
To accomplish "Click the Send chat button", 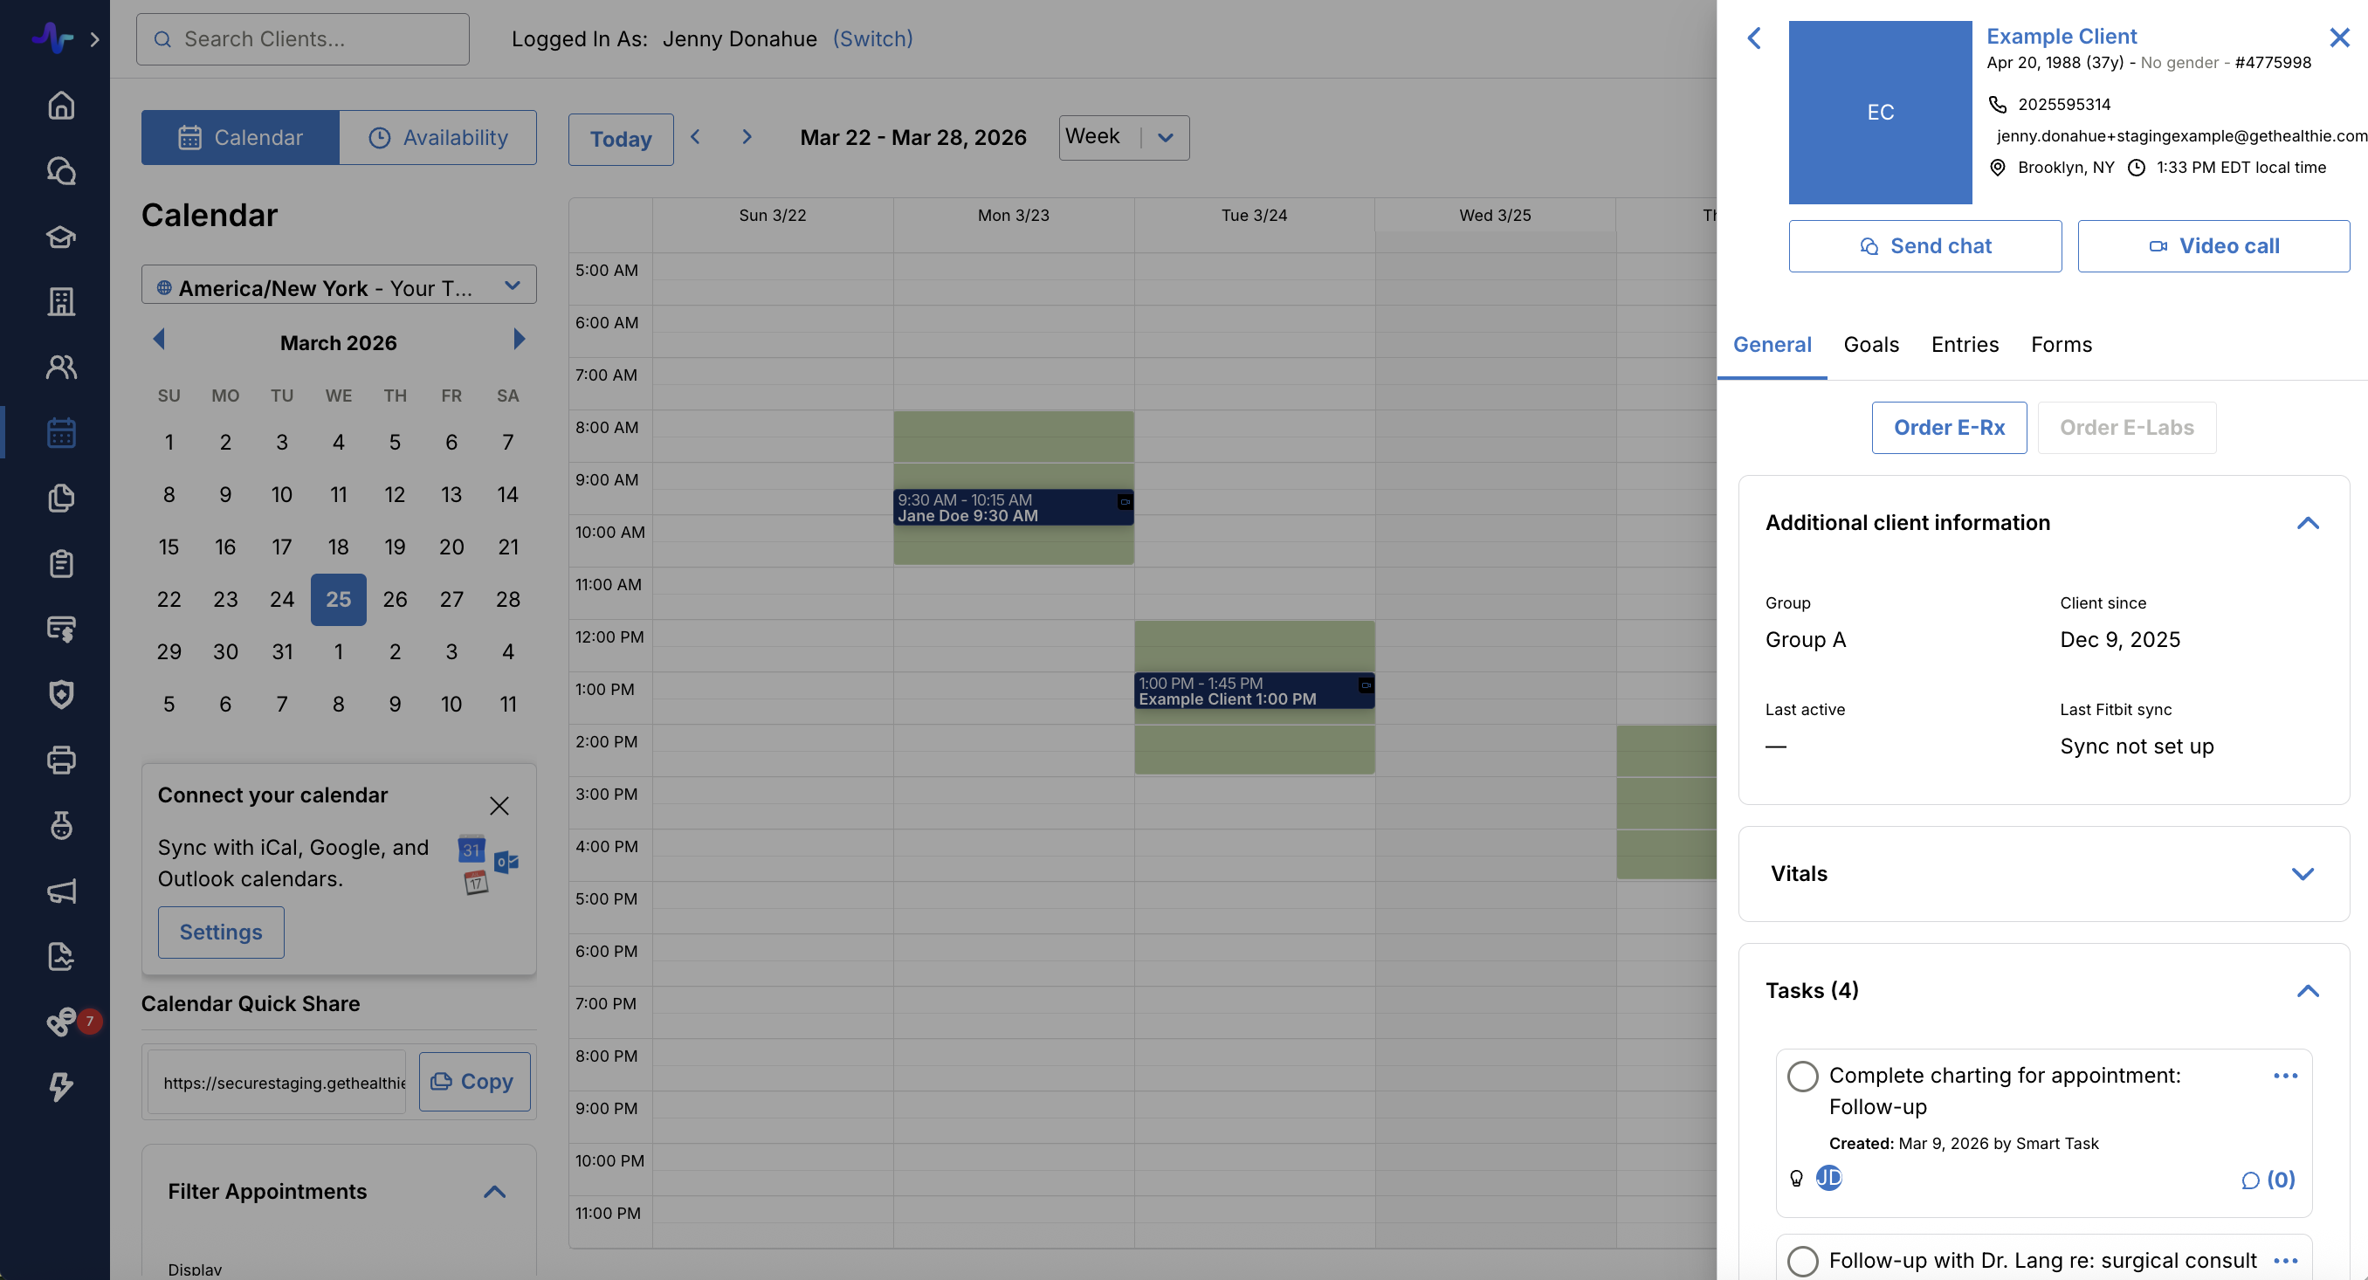I will pyautogui.click(x=1925, y=245).
